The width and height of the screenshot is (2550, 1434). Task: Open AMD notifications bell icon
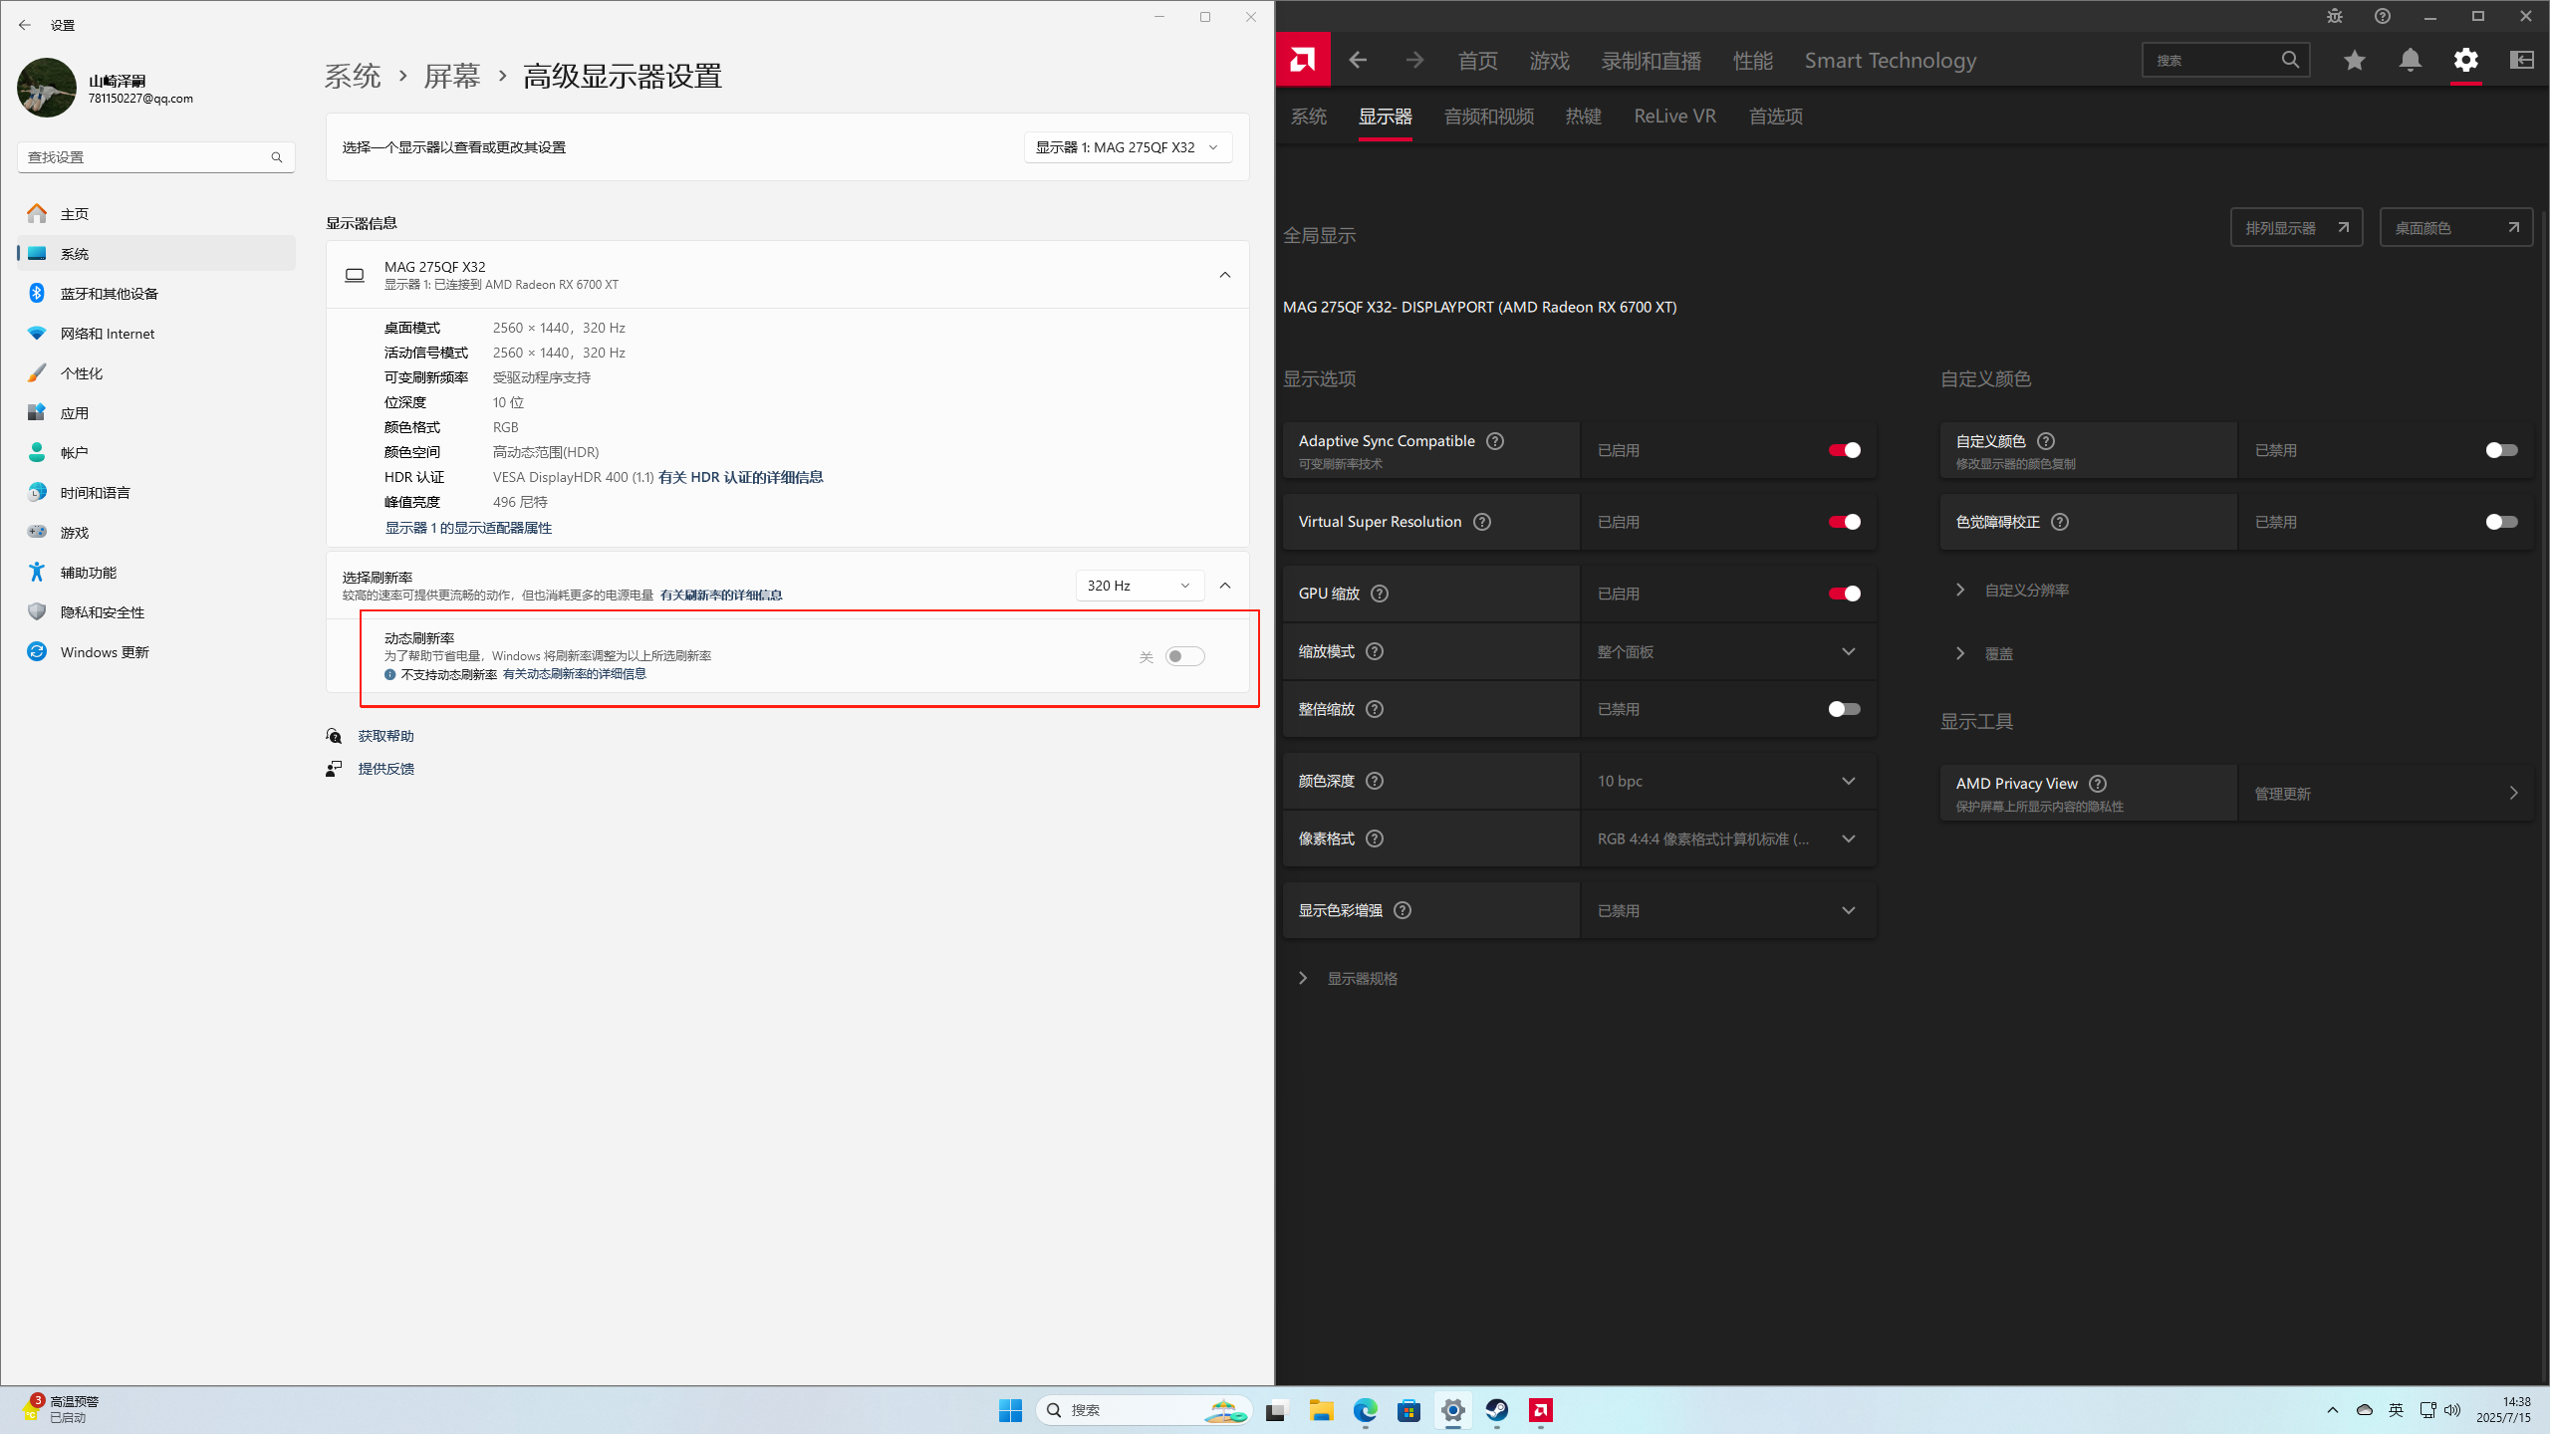click(2410, 60)
